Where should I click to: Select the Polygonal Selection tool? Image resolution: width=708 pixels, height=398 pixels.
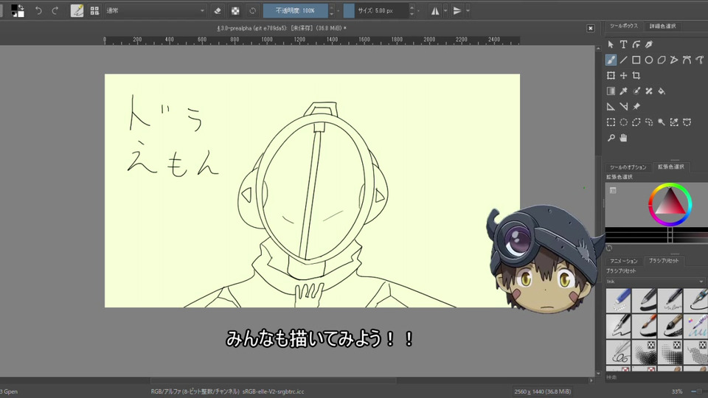point(636,122)
